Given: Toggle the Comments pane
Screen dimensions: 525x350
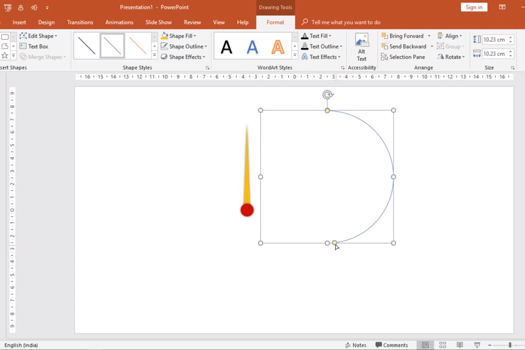Looking at the screenshot, I should 392,345.
